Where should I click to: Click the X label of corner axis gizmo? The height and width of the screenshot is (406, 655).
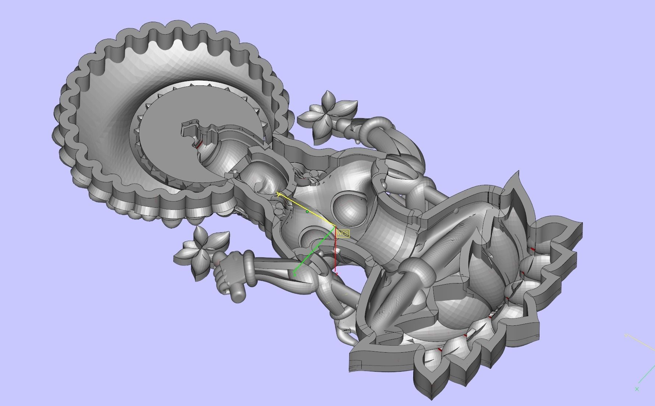tap(637, 389)
